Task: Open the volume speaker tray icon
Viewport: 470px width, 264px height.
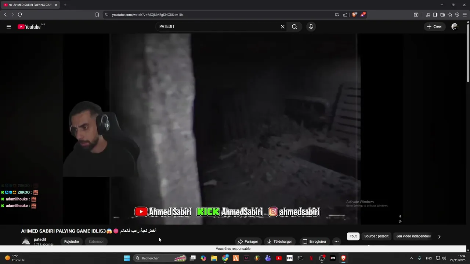Action: click(x=444, y=258)
